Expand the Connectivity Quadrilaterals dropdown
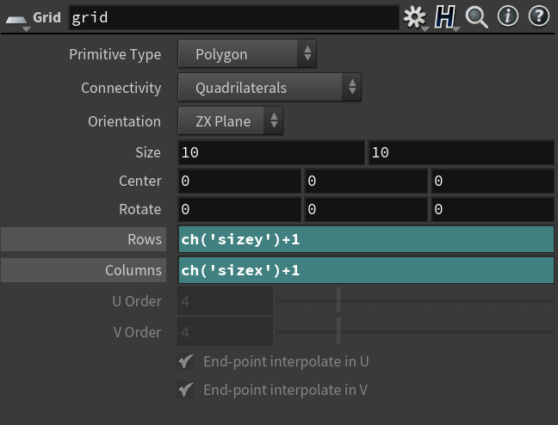The width and height of the screenshot is (558, 425). click(x=269, y=88)
